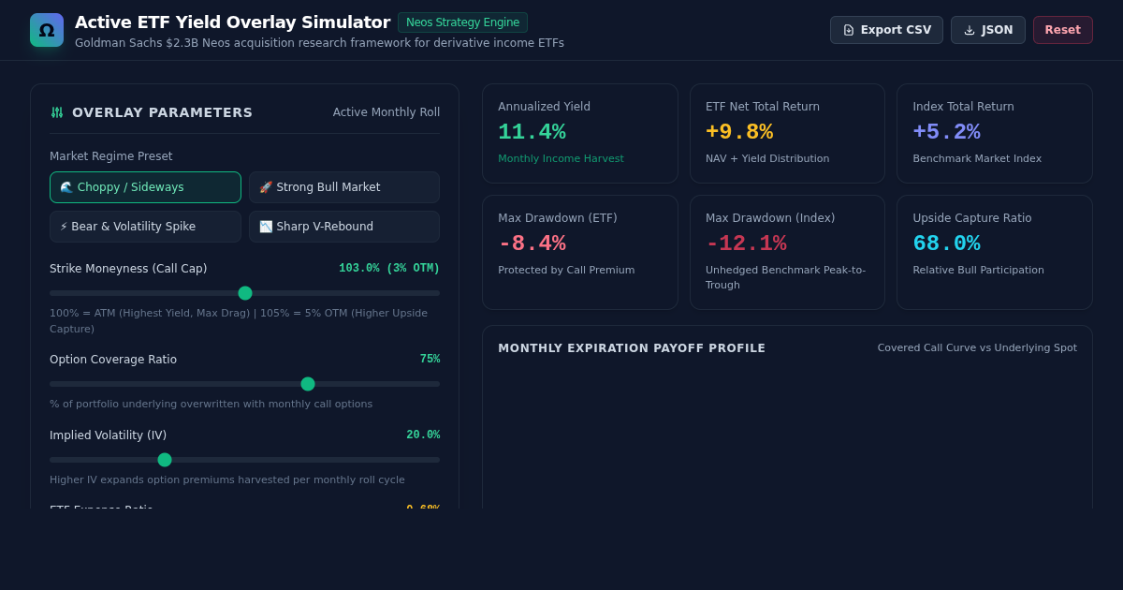Pick the Bear & Volatility Spike preset

coord(145,227)
